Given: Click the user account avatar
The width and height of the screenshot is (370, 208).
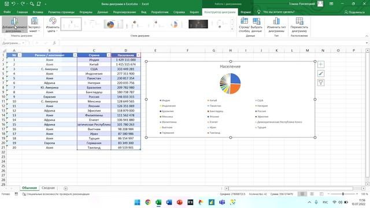Looking at the screenshot, I should [x=320, y=4].
